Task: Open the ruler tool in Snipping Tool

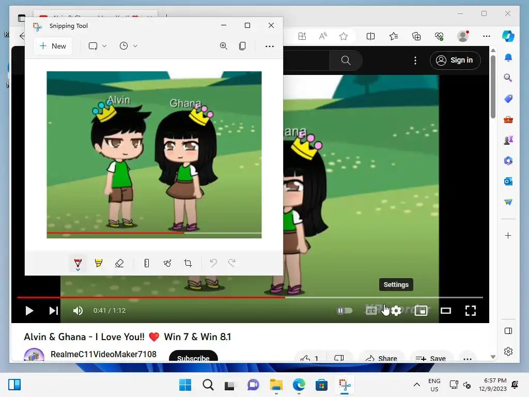Action: point(146,263)
